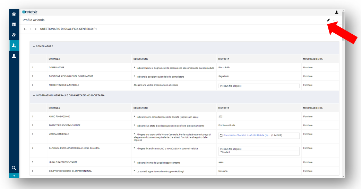This screenshot has width=361, height=189.
Task: Go to Home in the sidebar
Action: (14, 14)
